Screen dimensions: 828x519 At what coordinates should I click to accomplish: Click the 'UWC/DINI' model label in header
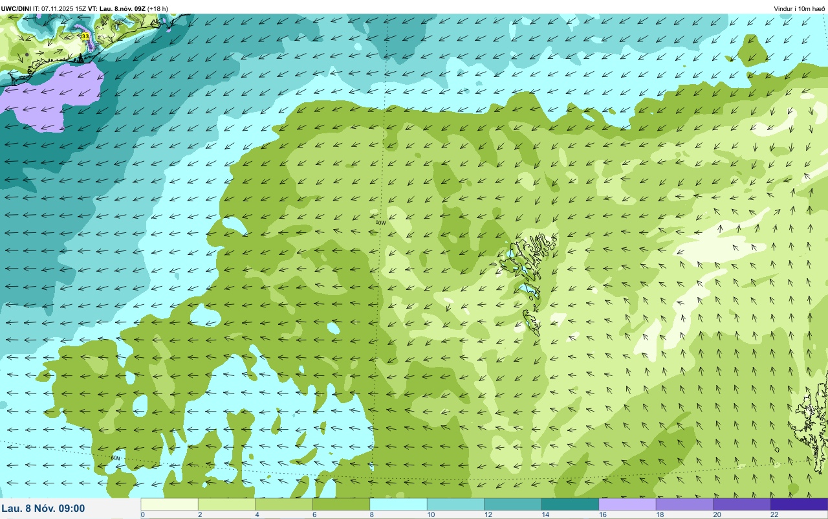(17, 8)
